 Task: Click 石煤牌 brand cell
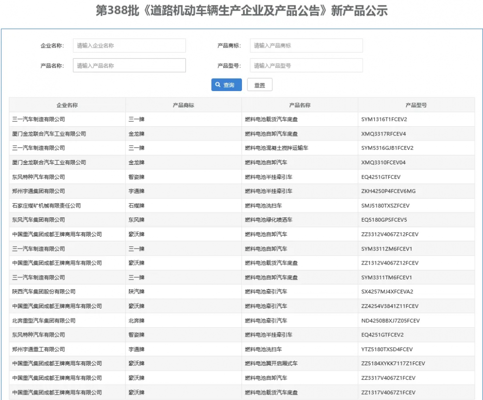click(x=184, y=205)
